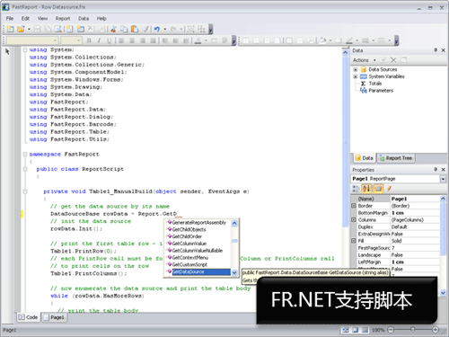Click the Paste clipboard icon
Viewport: 449px width, 337px height.
(135, 29)
